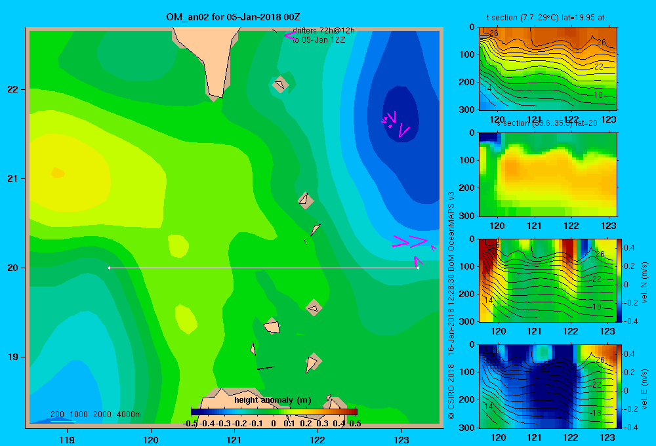Click the west endpoint of the white section line
Viewport: 656px width, 446px height.
tap(109, 268)
